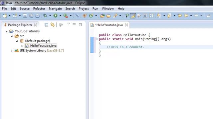213x119 pixels.
Task: Open the Search menu
Action: (70, 9)
